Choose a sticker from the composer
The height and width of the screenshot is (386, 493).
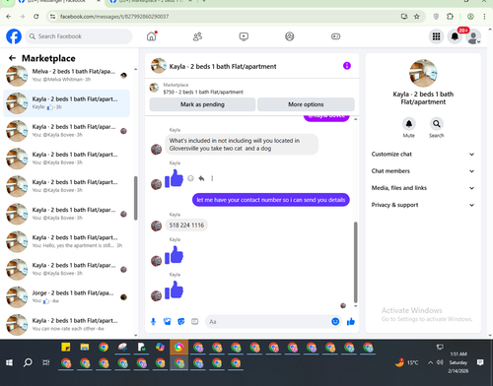pos(180,322)
